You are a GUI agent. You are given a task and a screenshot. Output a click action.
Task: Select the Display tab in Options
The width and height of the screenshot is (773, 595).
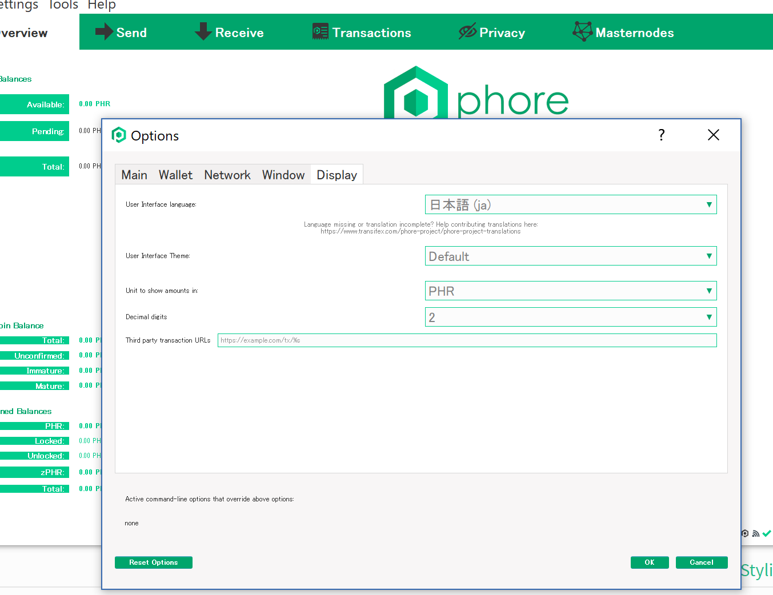(337, 175)
